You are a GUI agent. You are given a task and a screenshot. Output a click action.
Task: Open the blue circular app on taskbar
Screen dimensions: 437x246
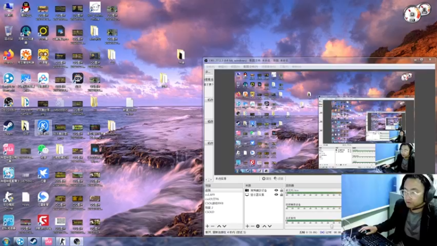(x=20, y=241)
